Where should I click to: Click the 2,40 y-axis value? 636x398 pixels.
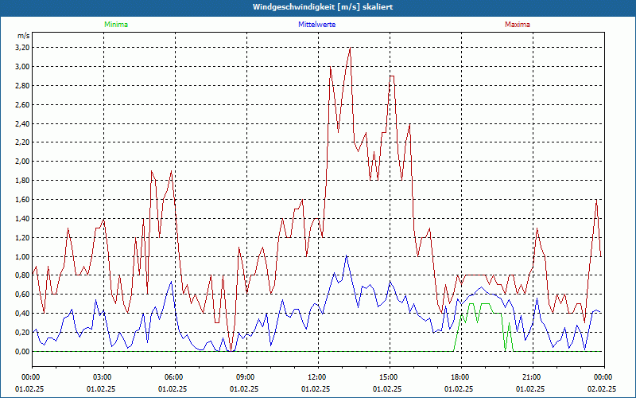click(x=22, y=123)
